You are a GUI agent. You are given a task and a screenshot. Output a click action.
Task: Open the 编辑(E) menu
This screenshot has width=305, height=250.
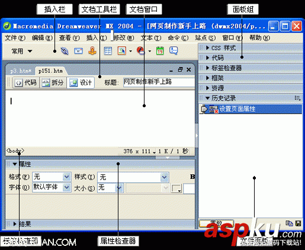pyautogui.click(x=42, y=38)
